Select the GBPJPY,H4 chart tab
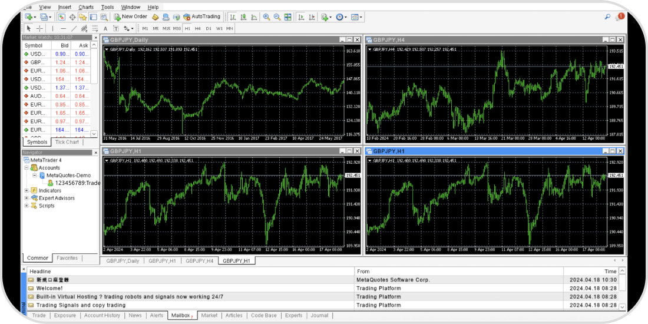648x324 pixels. [x=199, y=261]
